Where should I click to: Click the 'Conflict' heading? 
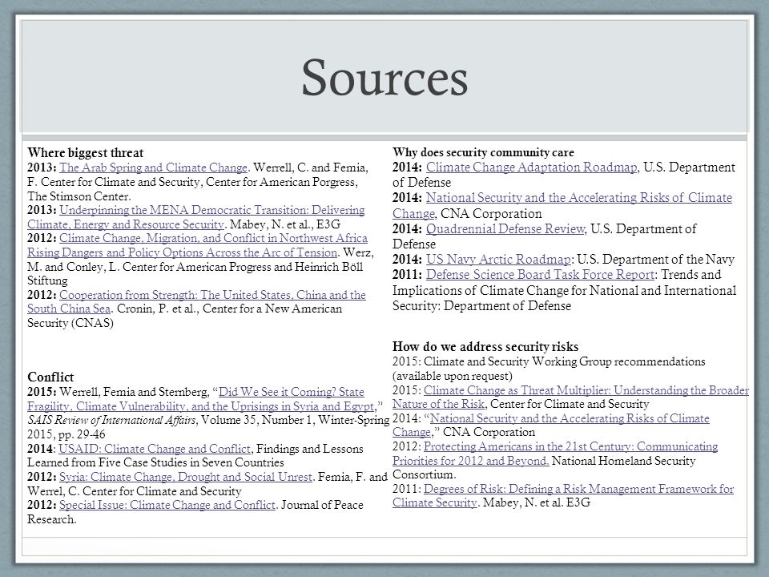50,377
